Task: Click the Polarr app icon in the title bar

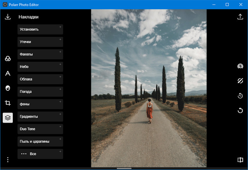Action: [x=5, y=5]
